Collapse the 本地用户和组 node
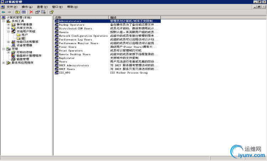The image size is (267, 161). [x=8, y=32]
